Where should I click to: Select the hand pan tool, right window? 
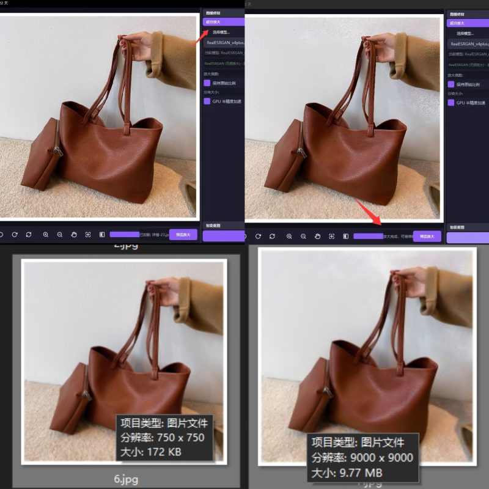point(317,237)
